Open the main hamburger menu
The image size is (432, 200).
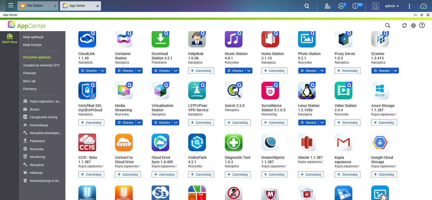click(11, 5)
